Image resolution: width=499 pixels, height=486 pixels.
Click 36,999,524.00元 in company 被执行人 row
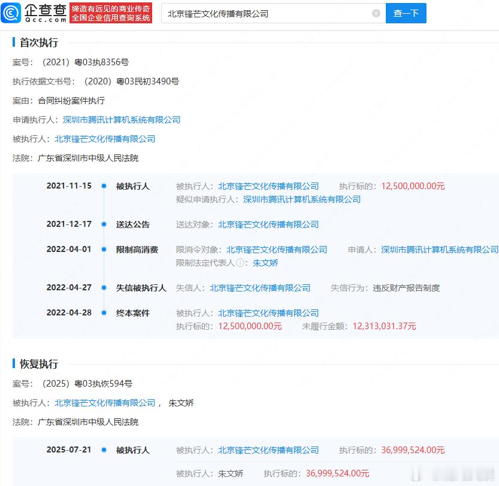click(x=413, y=450)
